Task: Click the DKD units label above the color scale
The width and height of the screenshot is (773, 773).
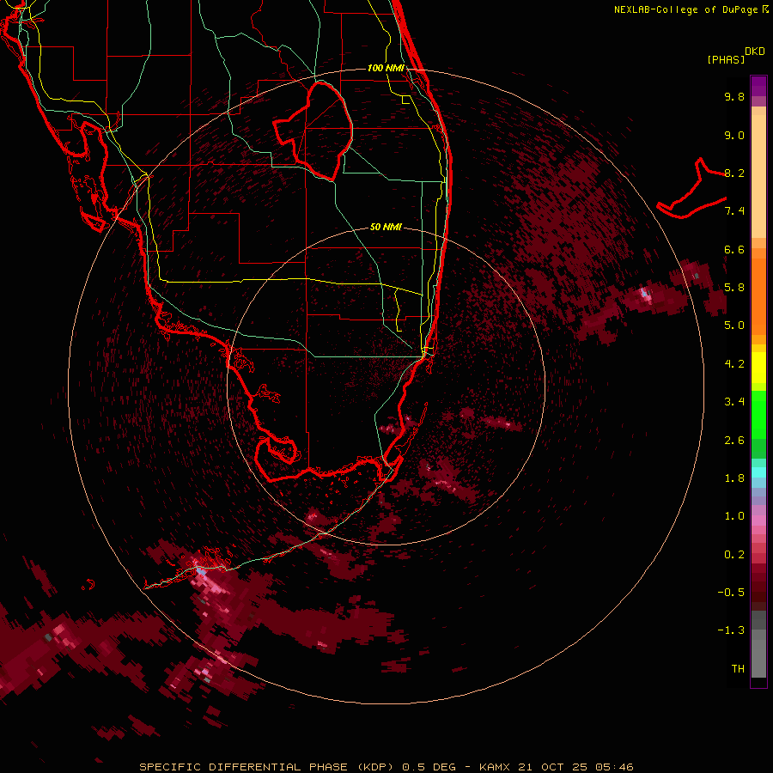Action: [755, 52]
